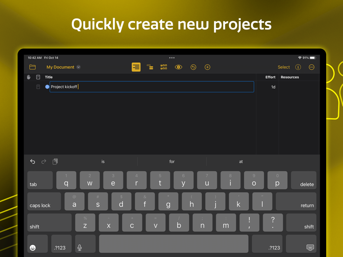Choose the 'at' word suggestion
Image resolution: width=343 pixels, height=257 pixels.
241,161
